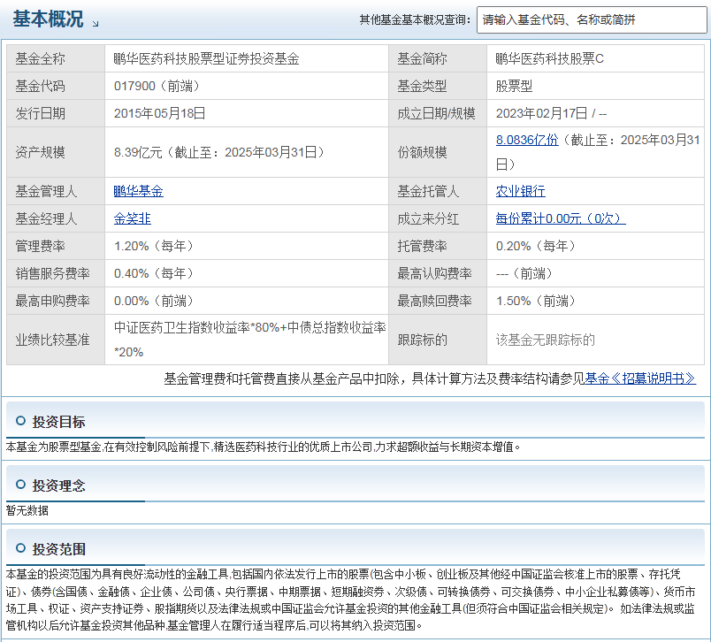
Task: Open the 基金《招募说明书》 link
Action: (x=640, y=378)
